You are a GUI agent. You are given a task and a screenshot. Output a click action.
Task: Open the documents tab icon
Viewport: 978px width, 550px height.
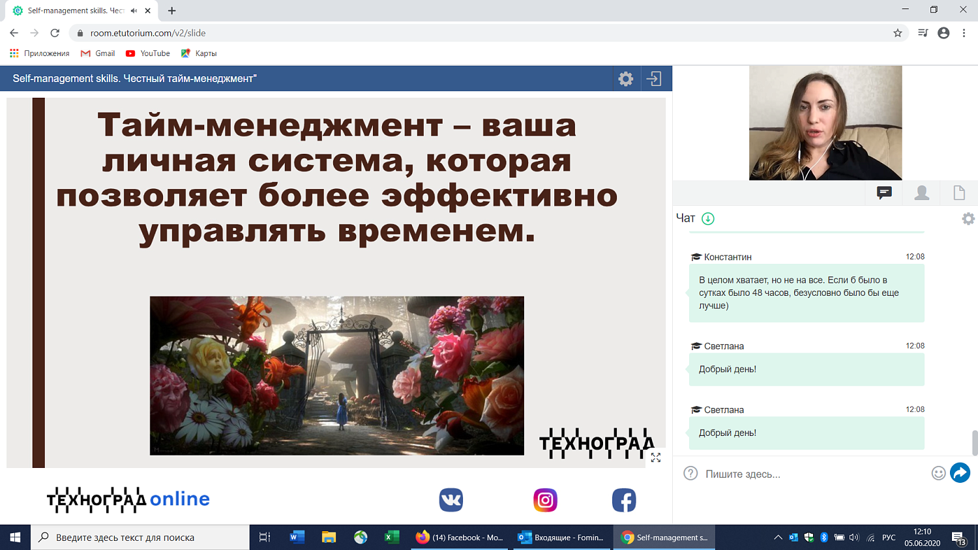(x=959, y=193)
